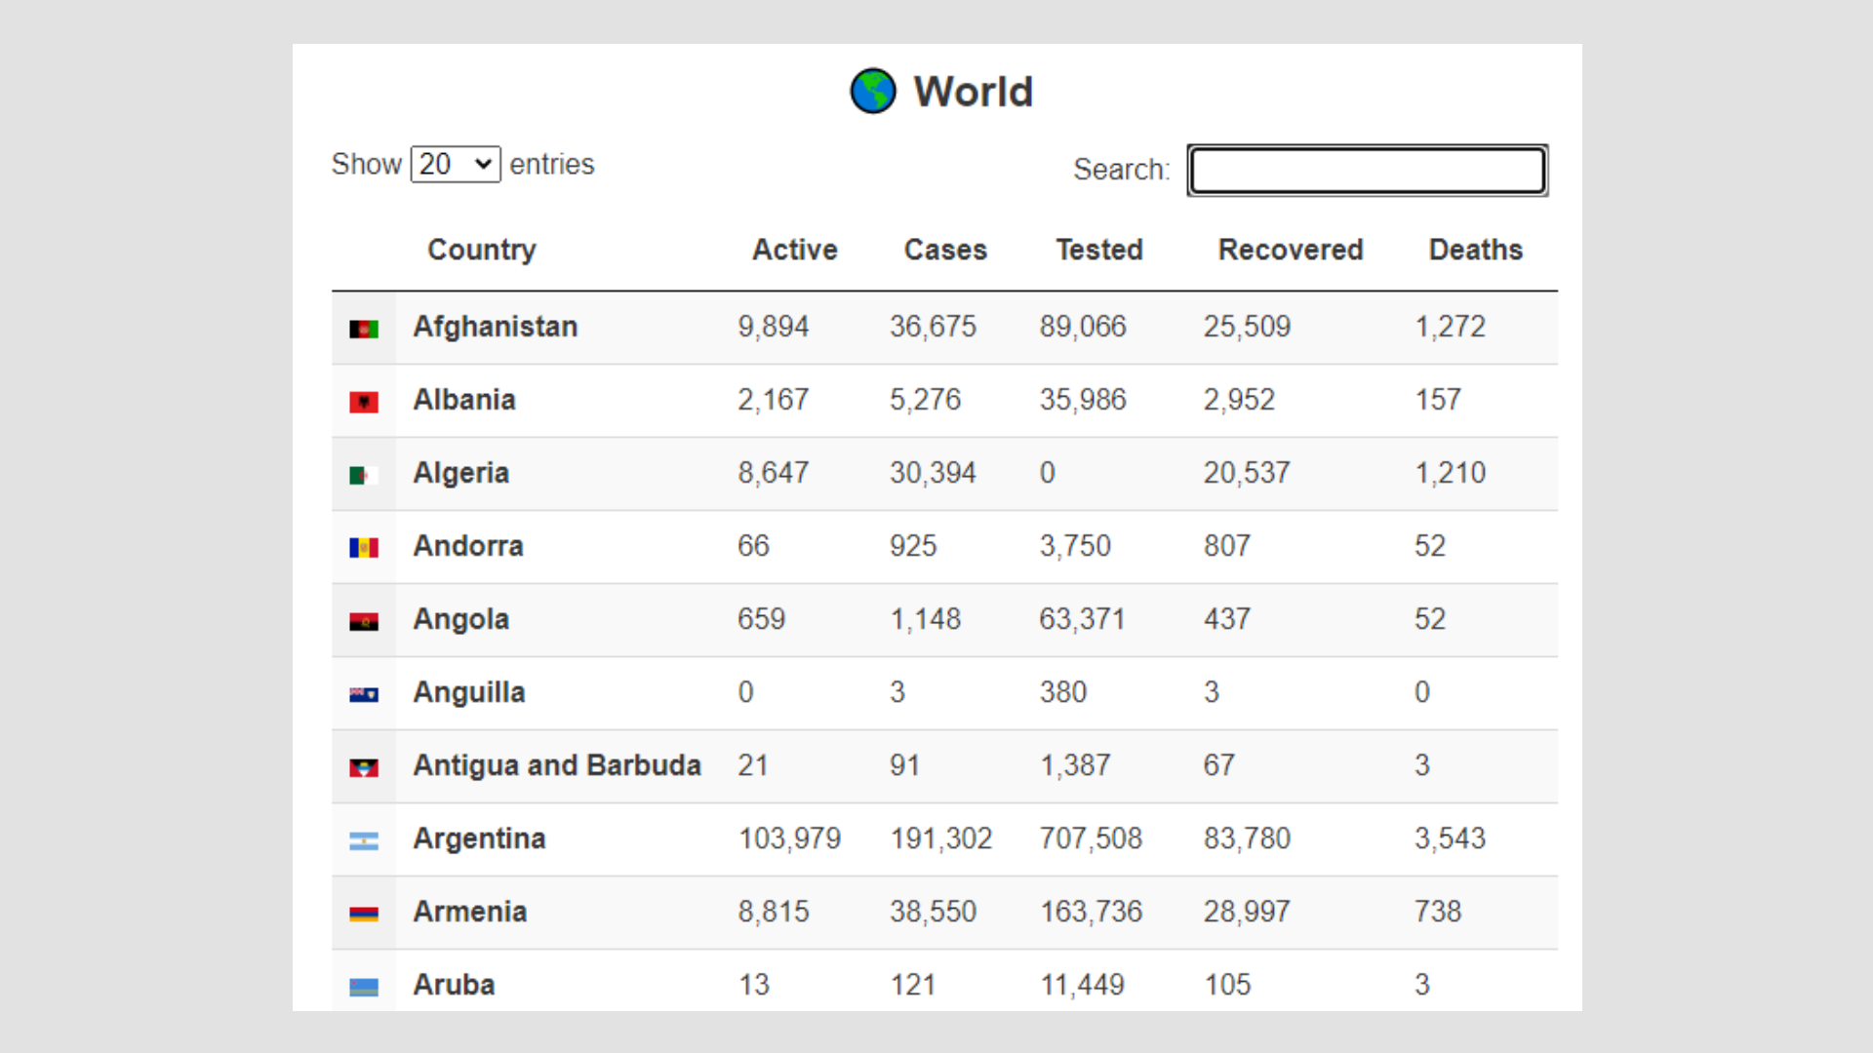This screenshot has height=1053, width=1873.
Task: Sort table by Active column header
Action: [x=794, y=250]
